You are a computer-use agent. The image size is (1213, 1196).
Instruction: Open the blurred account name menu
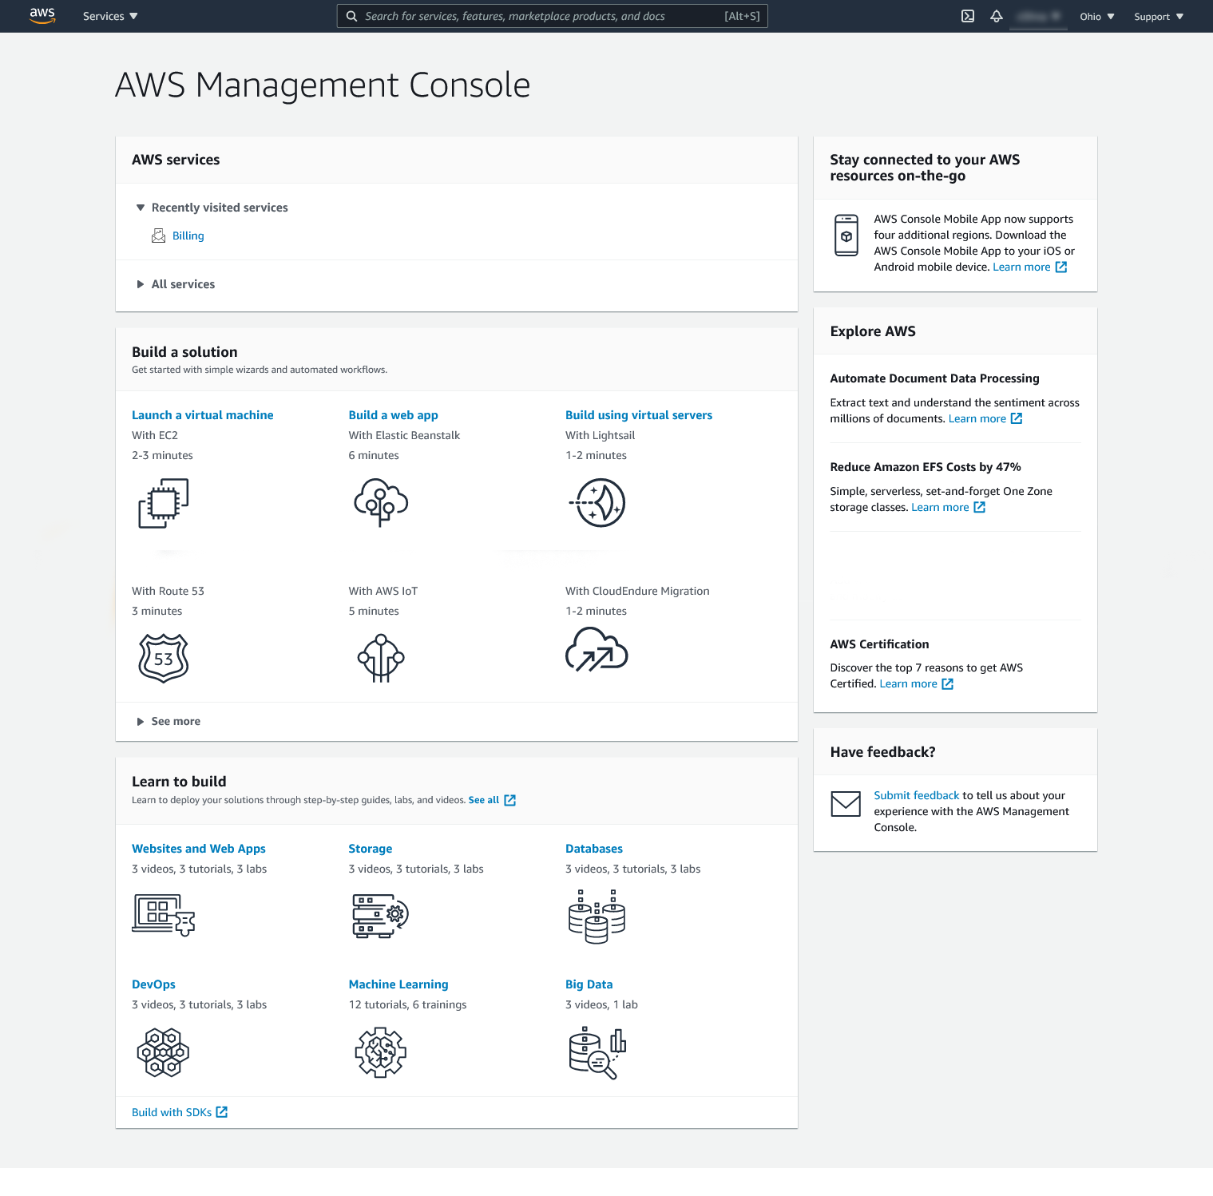coord(1038,16)
